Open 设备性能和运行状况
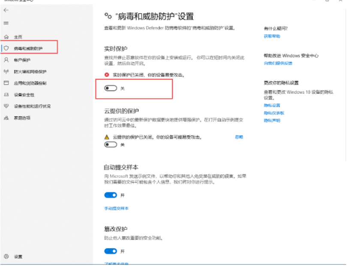The image size is (350, 266). coord(32,106)
